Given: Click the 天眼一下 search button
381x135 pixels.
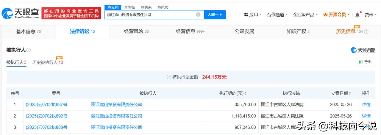Looking at the screenshot, I should pyautogui.click(x=215, y=15).
